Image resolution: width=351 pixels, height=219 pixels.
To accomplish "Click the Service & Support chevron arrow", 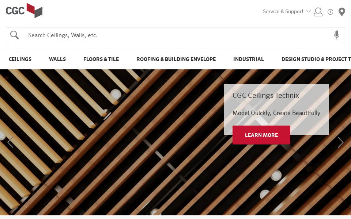I will point(309,11).
